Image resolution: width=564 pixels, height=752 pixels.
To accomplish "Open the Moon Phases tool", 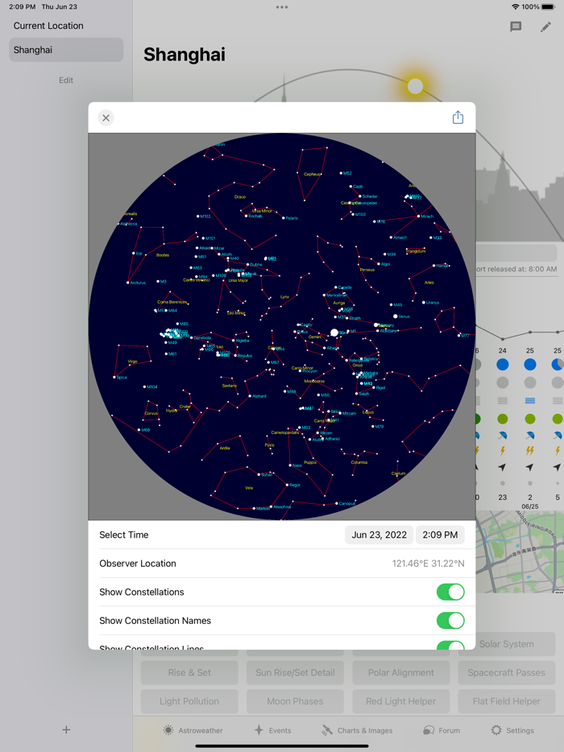I will tap(295, 701).
